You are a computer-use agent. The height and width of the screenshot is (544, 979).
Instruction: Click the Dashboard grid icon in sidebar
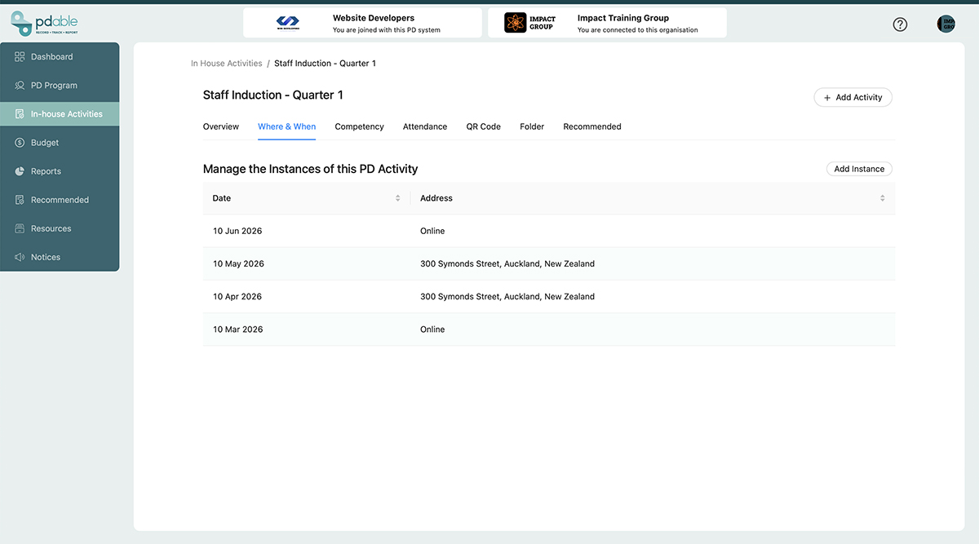coord(20,57)
